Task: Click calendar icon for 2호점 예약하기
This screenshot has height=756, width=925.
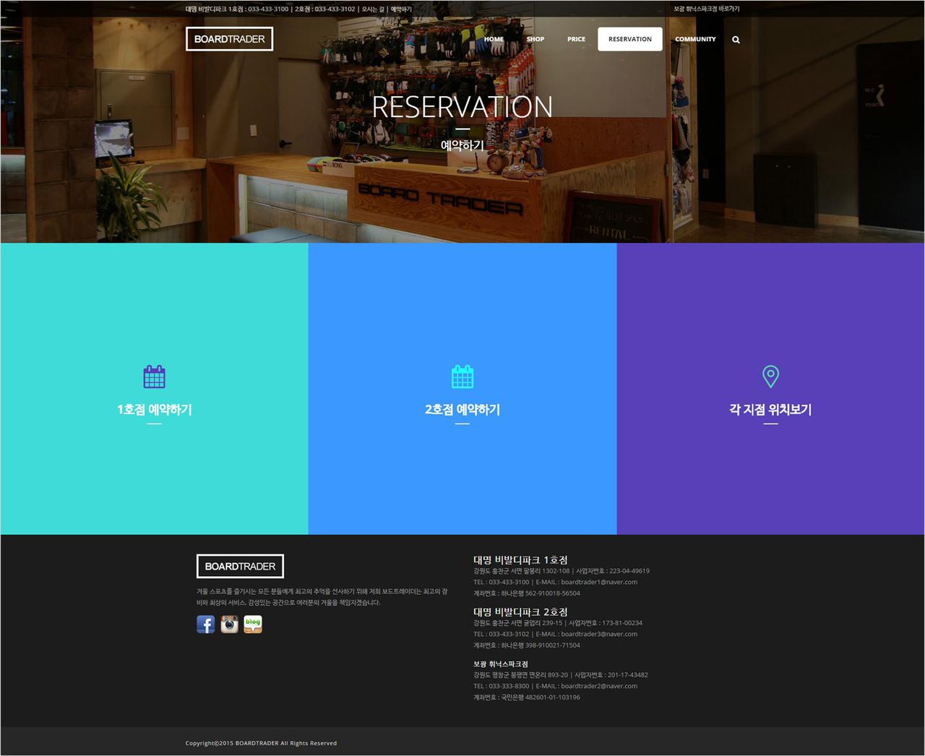Action: pyautogui.click(x=462, y=377)
